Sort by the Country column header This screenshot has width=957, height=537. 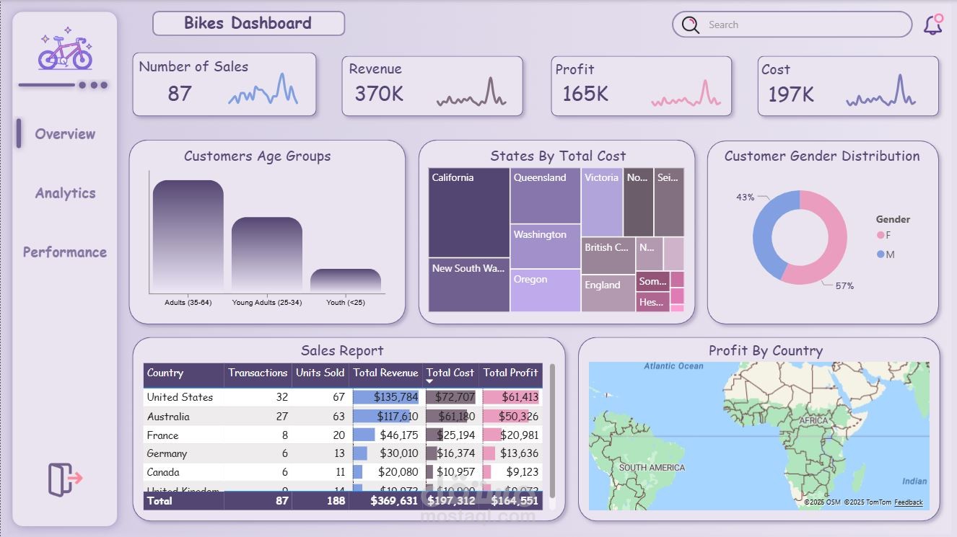click(x=183, y=373)
